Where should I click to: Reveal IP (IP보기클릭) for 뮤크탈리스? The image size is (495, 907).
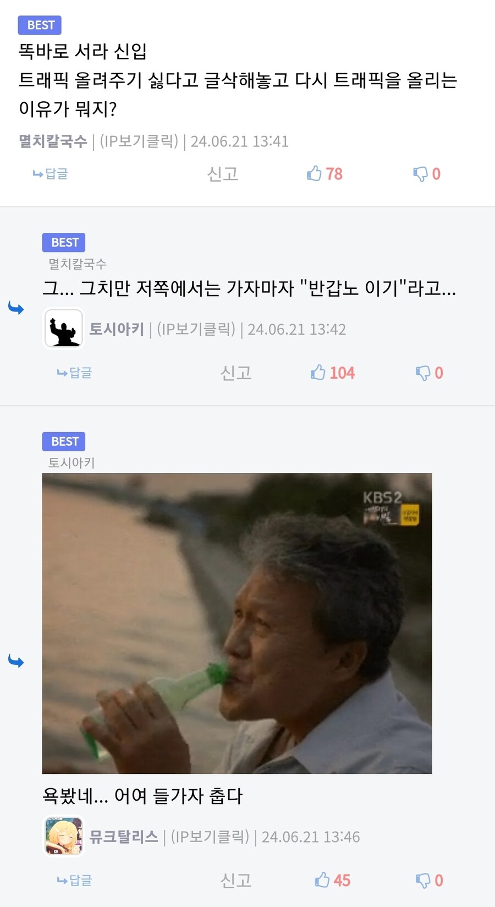(x=210, y=837)
